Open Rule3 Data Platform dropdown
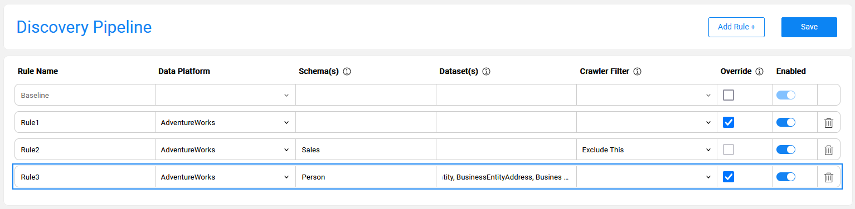 [x=225, y=177]
